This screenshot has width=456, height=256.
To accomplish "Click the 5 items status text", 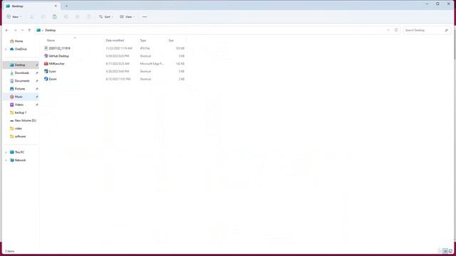I will tap(9, 251).
